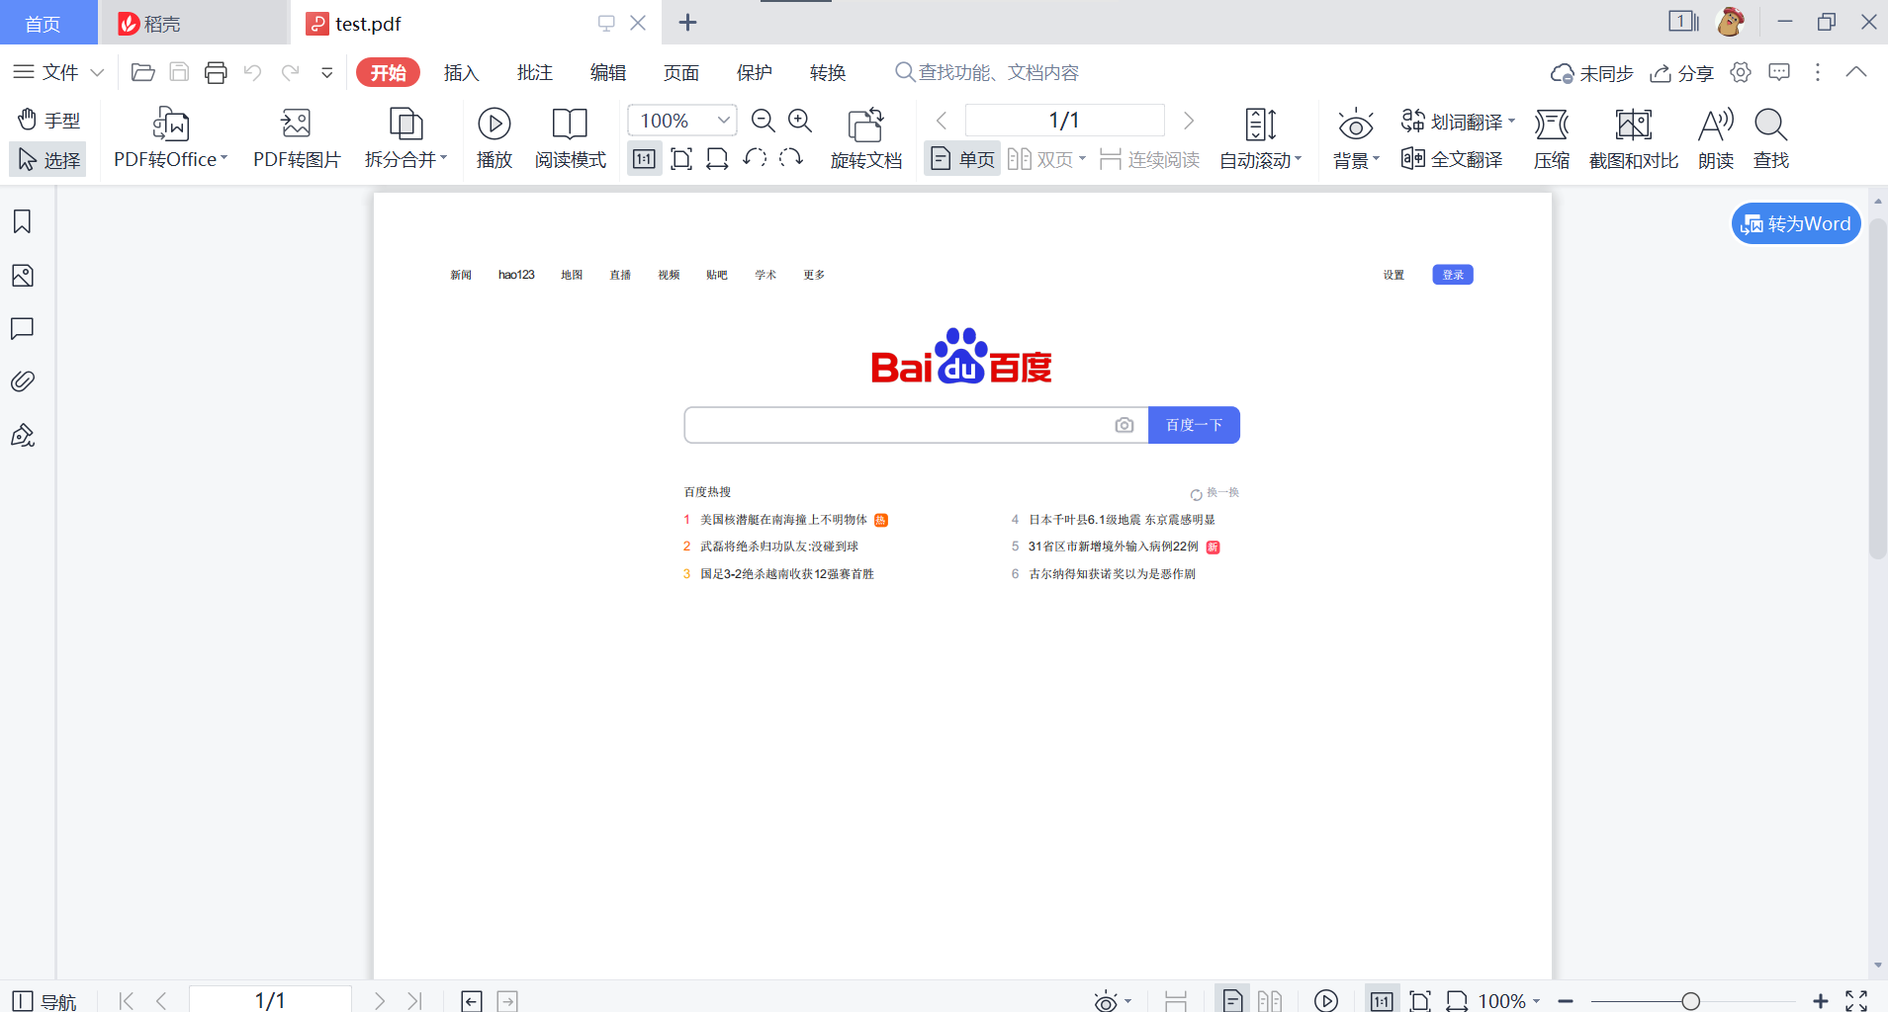Click 分享 share button

(1681, 73)
